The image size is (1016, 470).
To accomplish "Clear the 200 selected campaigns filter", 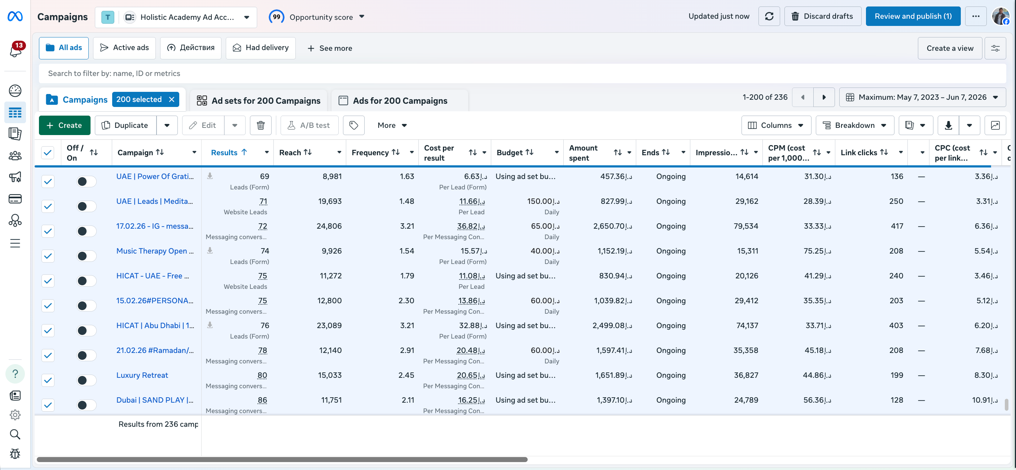I will click(x=172, y=99).
